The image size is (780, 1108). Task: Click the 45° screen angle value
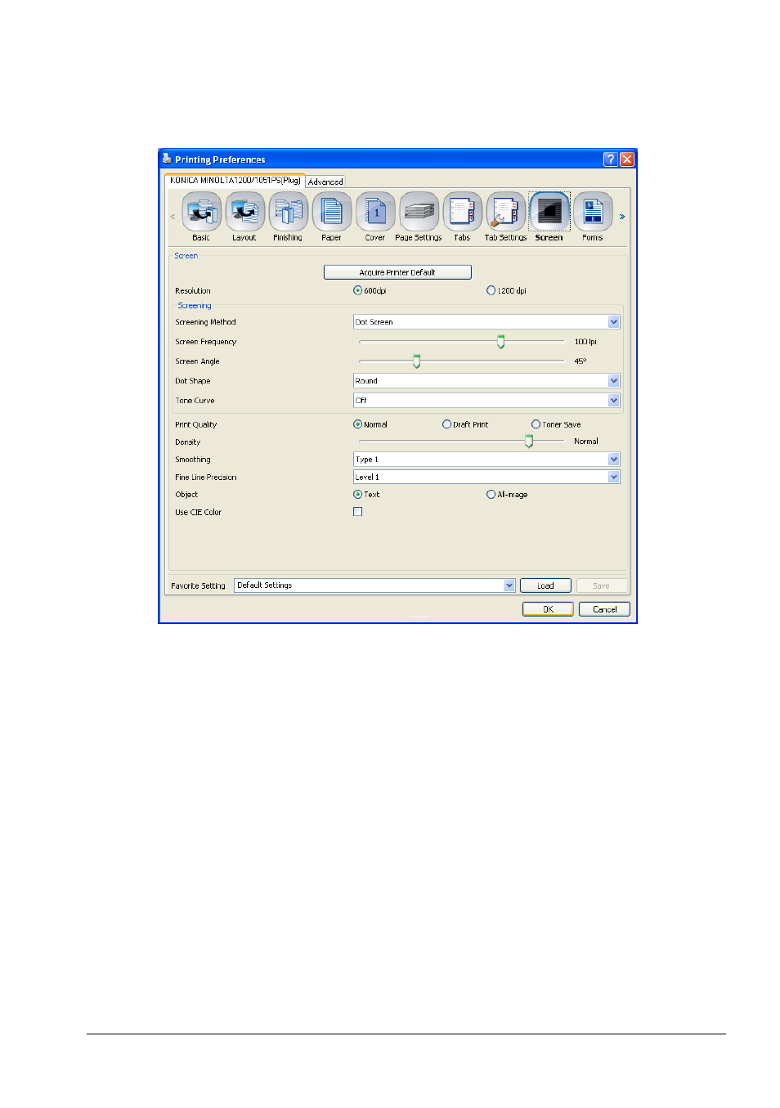coord(581,361)
